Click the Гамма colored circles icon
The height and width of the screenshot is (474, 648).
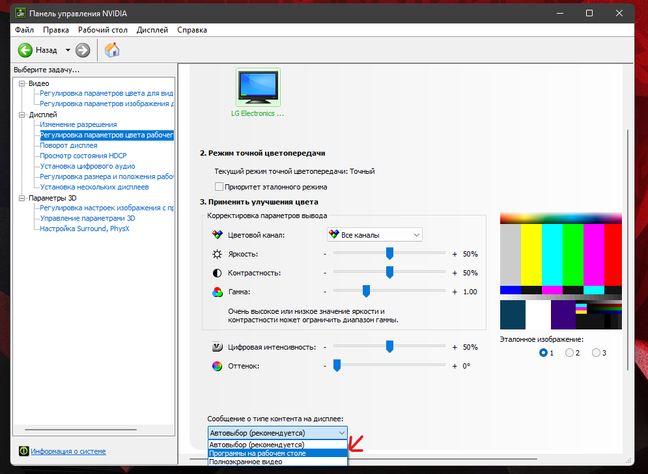(217, 292)
